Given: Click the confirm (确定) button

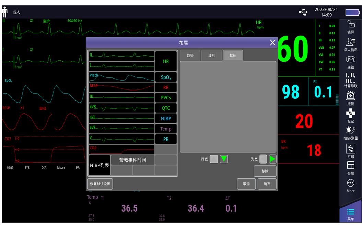Looking at the screenshot, I should pyautogui.click(x=267, y=184).
